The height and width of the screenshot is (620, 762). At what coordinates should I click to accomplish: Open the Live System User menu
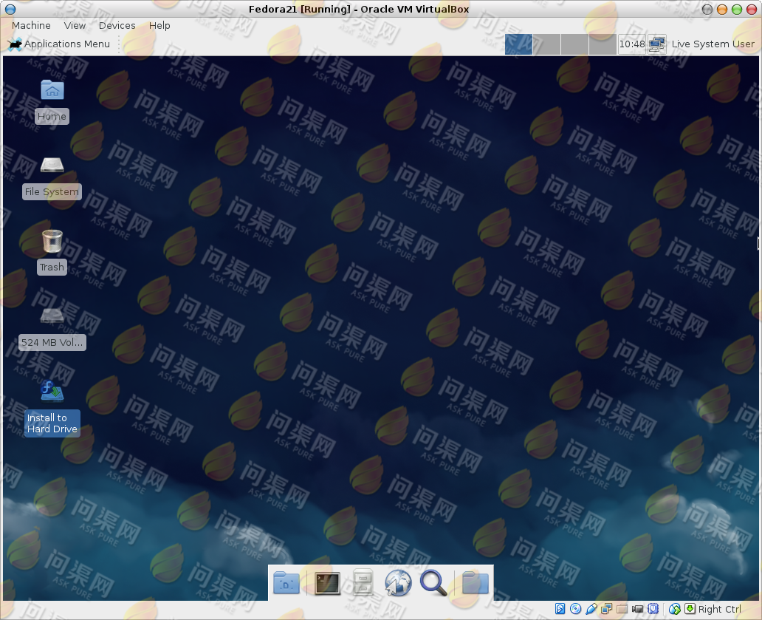tap(713, 44)
